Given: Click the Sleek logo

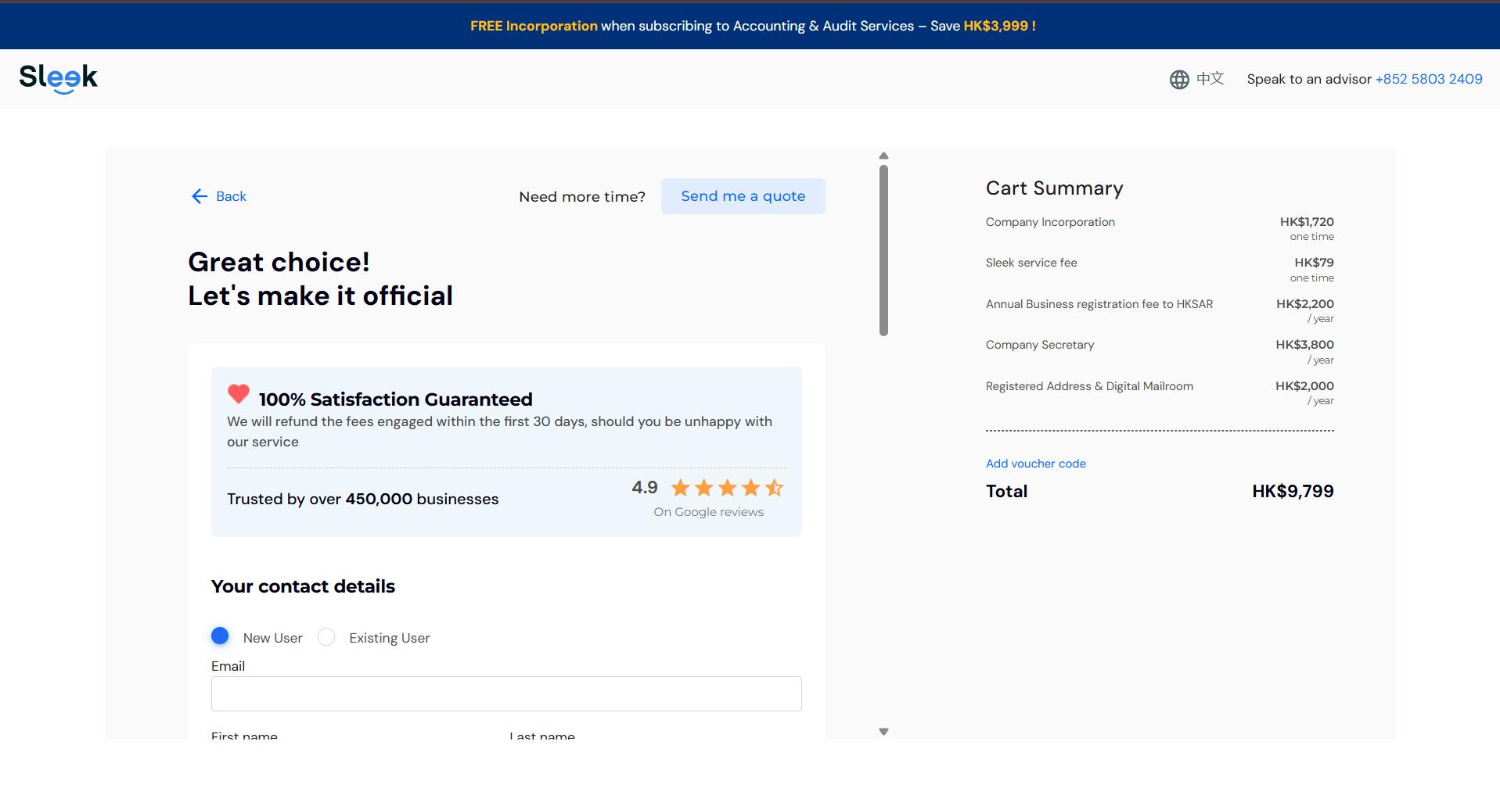Looking at the screenshot, I should pyautogui.click(x=59, y=78).
